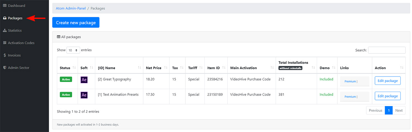
Task: Edit the Text Animation Presets package
Action: (x=388, y=96)
